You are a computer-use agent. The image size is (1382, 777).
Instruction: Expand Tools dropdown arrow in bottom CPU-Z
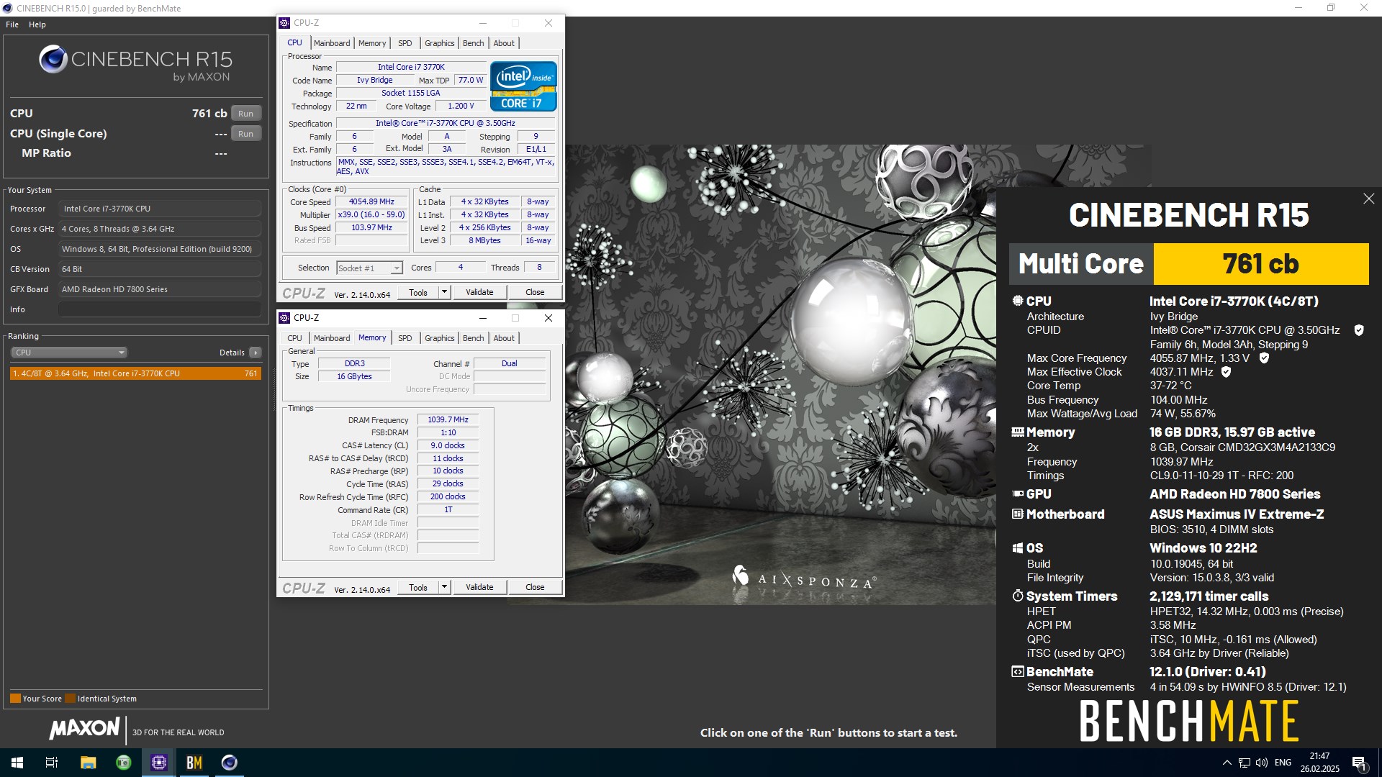pyautogui.click(x=444, y=588)
